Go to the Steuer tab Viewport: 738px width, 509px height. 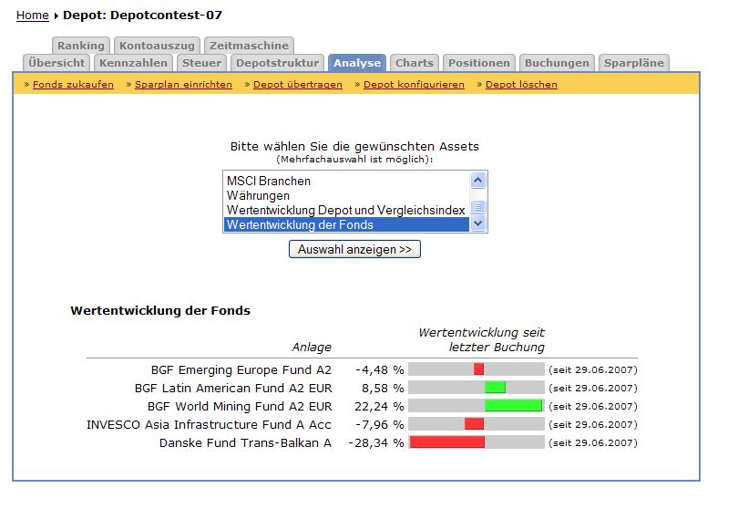201,63
